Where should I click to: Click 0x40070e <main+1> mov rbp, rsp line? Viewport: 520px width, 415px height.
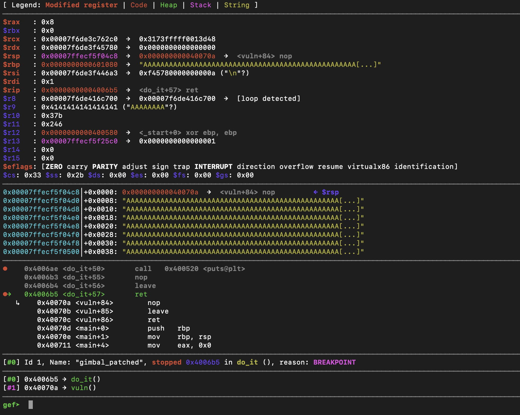(x=124, y=337)
